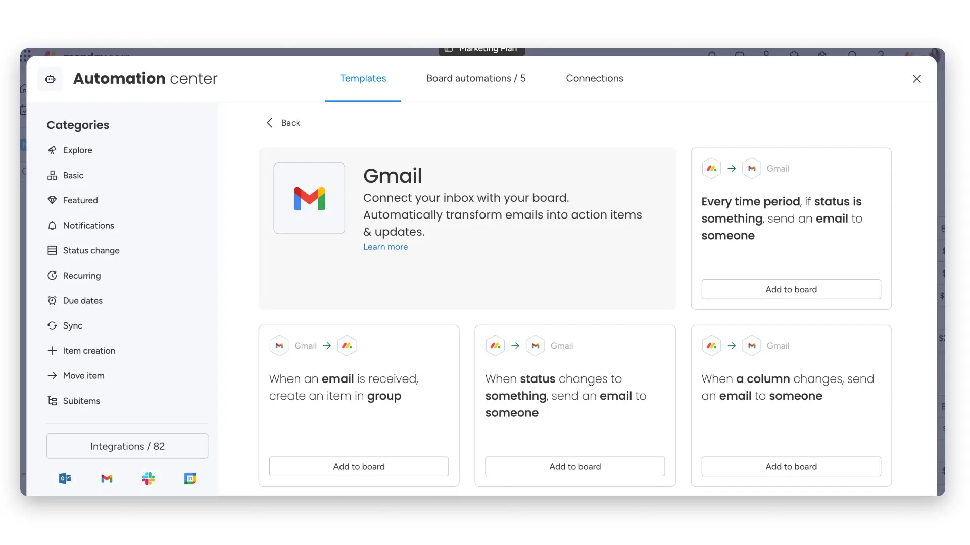
Task: Open the Gmail integration icon in sidebar
Action: (x=107, y=478)
